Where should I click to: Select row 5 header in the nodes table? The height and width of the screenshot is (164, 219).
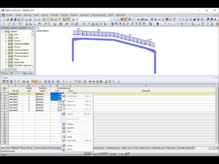click(5, 105)
